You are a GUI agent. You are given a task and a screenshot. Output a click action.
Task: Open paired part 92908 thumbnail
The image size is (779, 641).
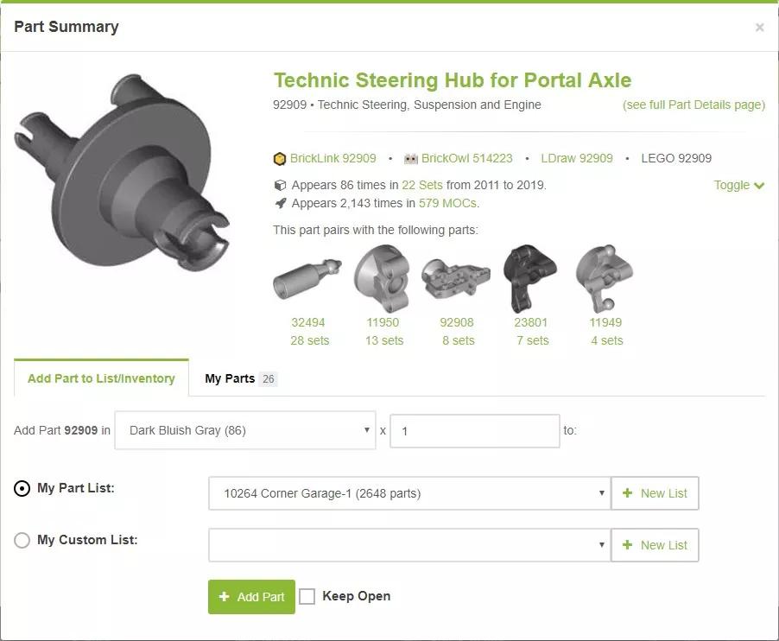point(456,280)
